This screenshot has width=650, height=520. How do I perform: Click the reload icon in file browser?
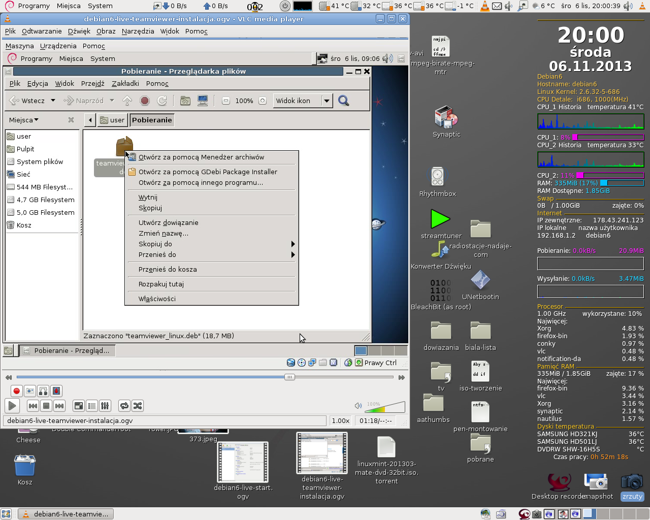coord(162,101)
